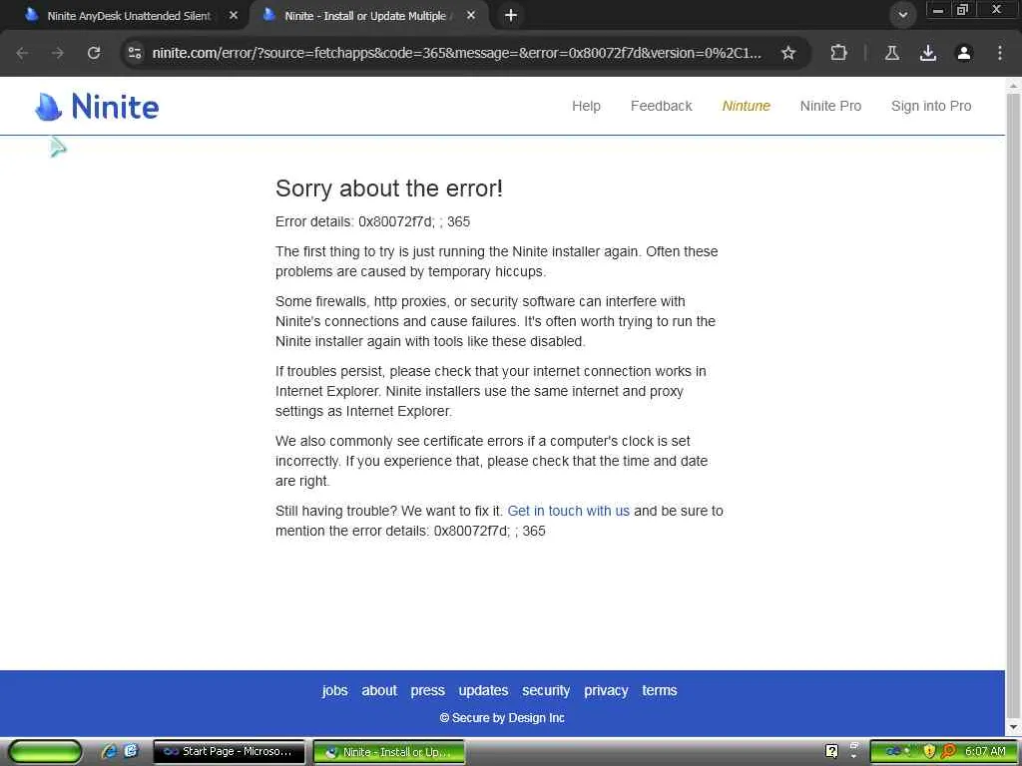The height and width of the screenshot is (766, 1022).
Task: Close the Ninite AnyDesk Unattended Silent tab
Action: [234, 15]
